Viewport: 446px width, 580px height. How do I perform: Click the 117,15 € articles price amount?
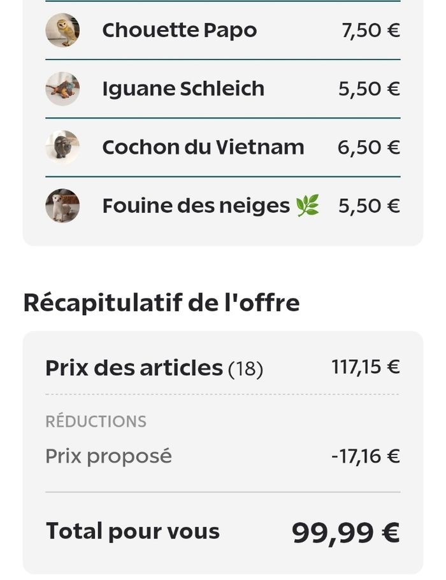pos(365,367)
